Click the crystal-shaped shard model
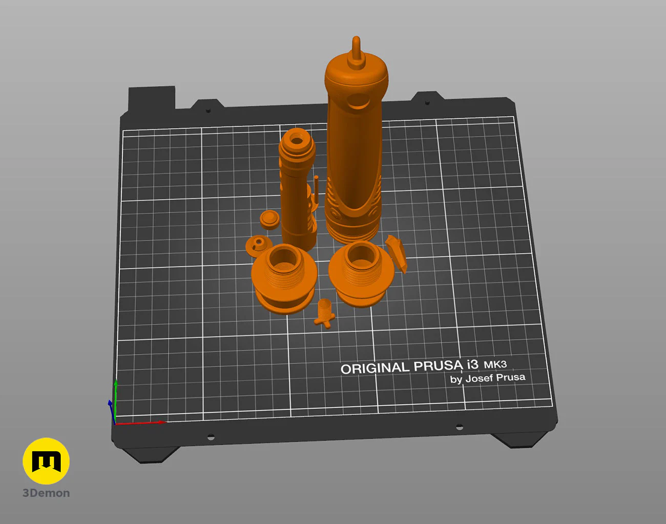 [396, 254]
